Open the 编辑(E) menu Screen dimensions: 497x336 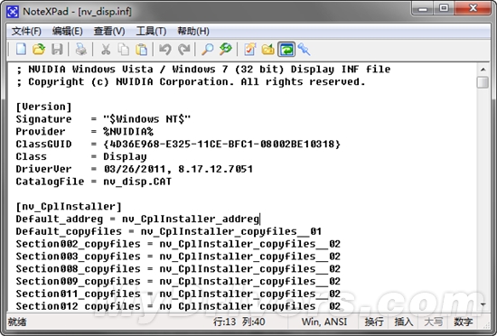(68, 32)
